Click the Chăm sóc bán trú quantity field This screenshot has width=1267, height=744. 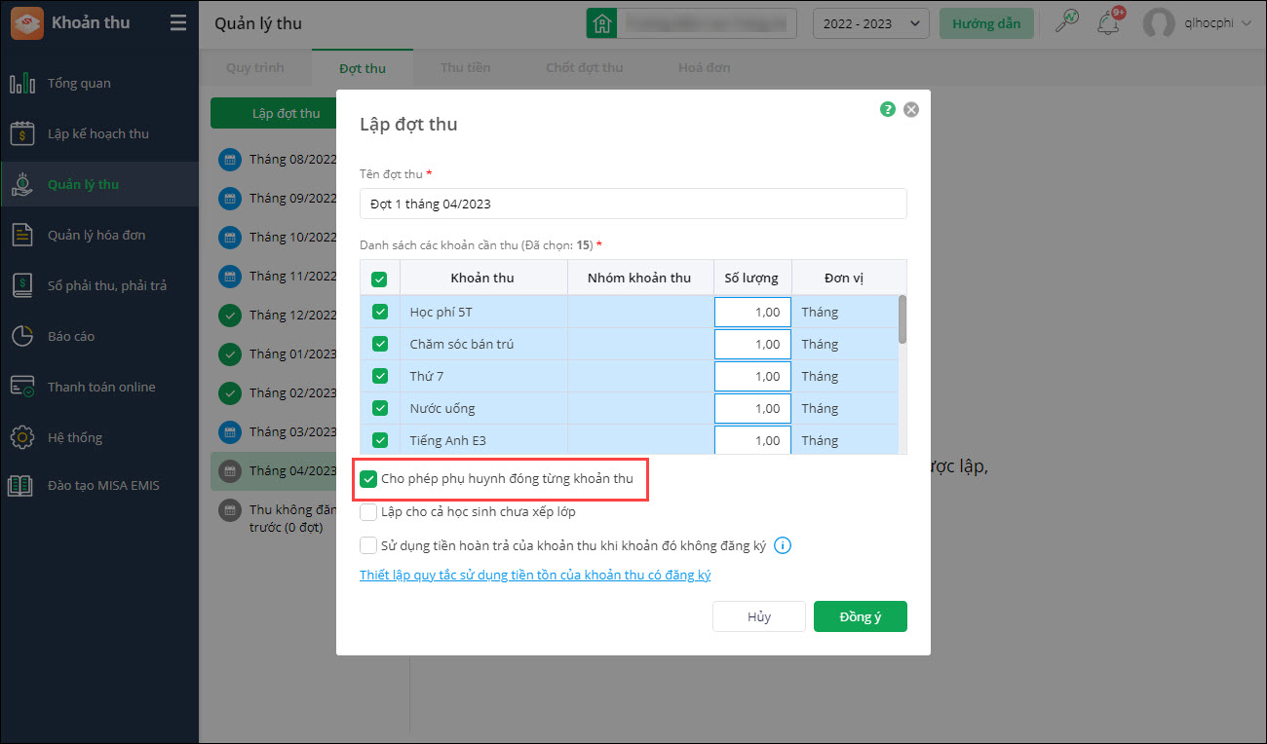[x=752, y=344]
